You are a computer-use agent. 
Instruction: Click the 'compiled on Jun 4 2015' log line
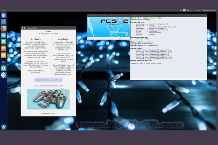point(146,18)
